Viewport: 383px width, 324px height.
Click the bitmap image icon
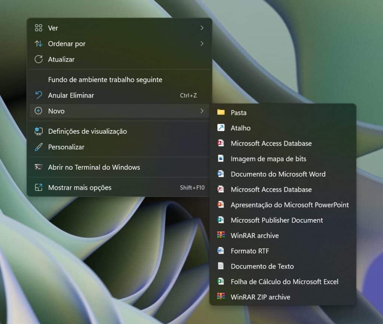(x=220, y=158)
